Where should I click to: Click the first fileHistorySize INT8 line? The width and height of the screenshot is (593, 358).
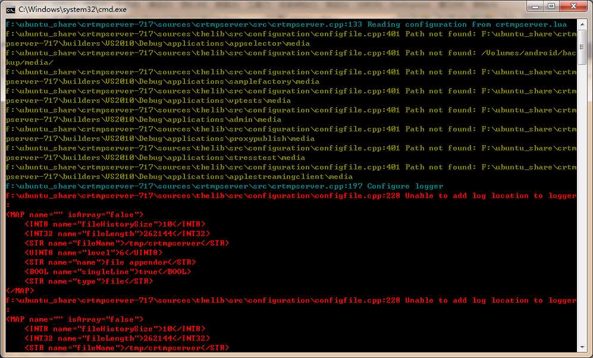coord(115,224)
